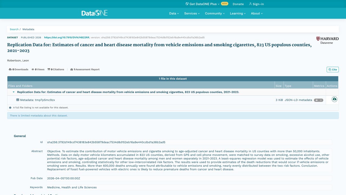Screen dimensions: 346x195
Task: Open the Data dropdown menu
Action: (x=174, y=13)
